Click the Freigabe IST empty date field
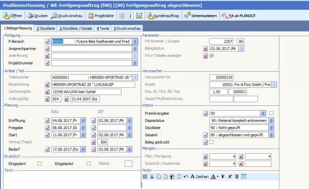The height and width of the screenshot is (189, 309). [x=112, y=128]
